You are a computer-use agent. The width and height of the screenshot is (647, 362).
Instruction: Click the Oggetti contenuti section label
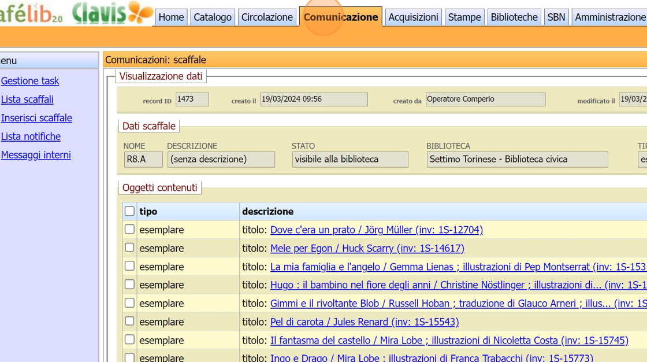[x=159, y=187]
